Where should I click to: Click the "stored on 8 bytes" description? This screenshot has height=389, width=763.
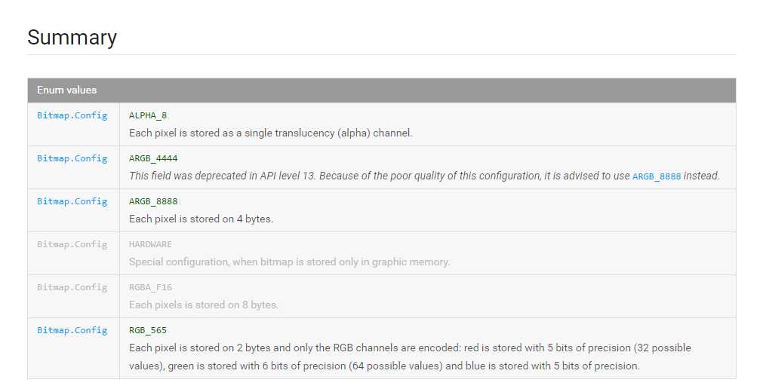pyautogui.click(x=204, y=305)
